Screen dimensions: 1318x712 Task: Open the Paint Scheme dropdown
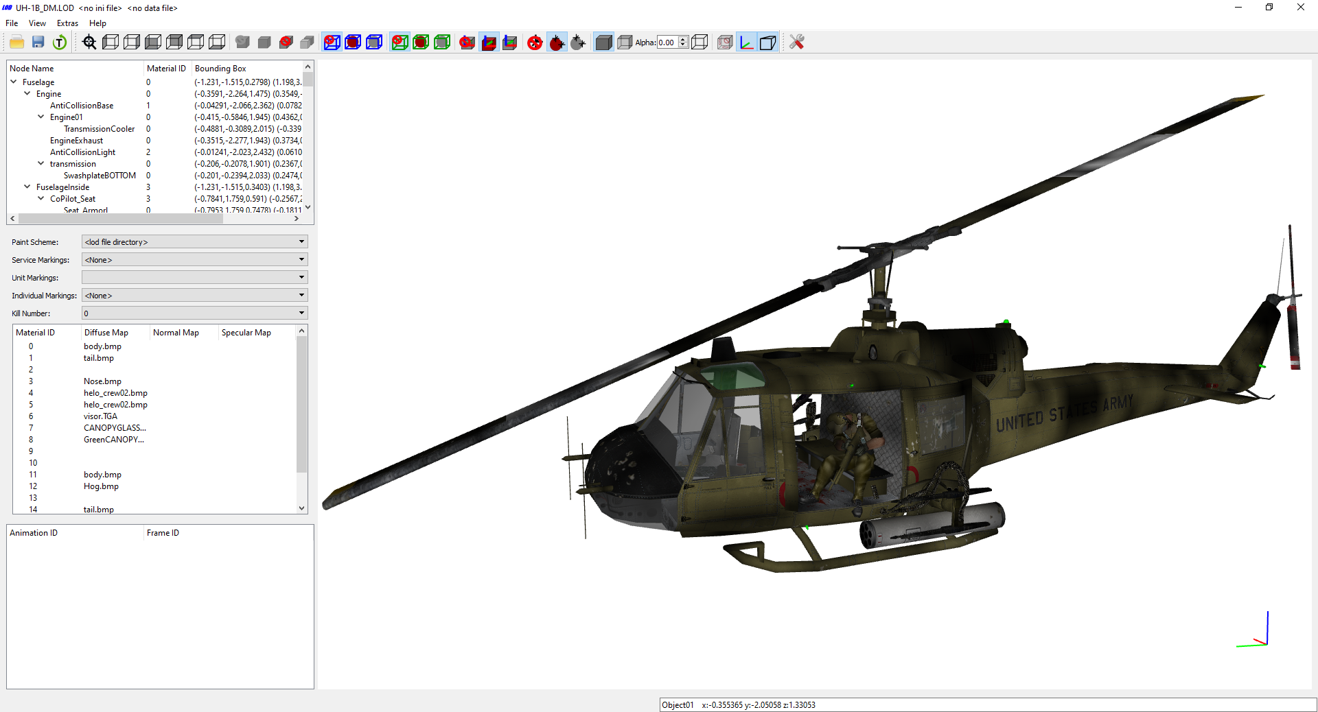[194, 241]
